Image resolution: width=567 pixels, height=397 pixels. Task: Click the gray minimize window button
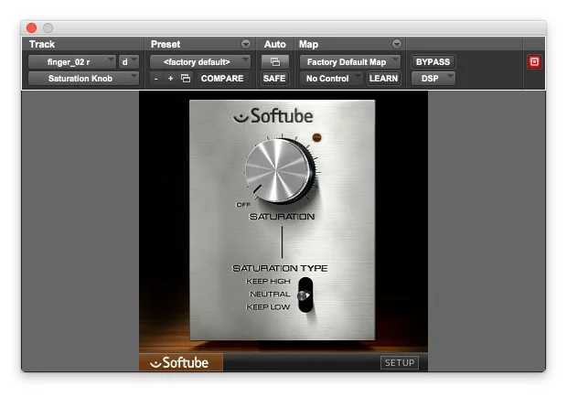[x=48, y=27]
